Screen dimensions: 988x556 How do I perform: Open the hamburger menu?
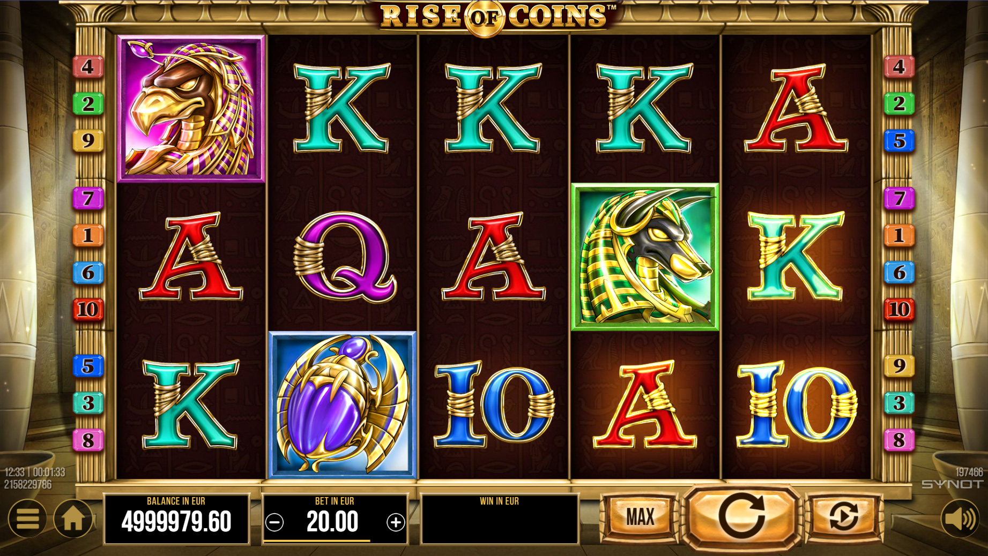27,518
